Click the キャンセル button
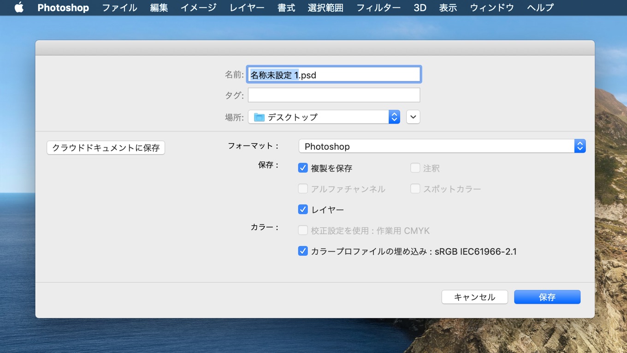627x353 pixels. (475, 297)
